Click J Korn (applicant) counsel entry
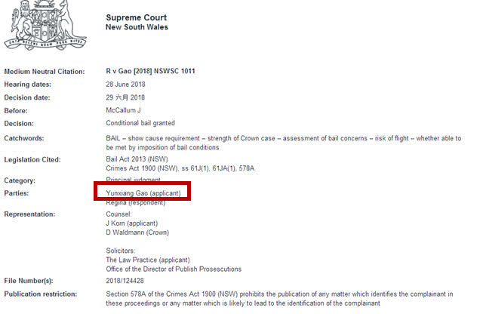 point(134,225)
